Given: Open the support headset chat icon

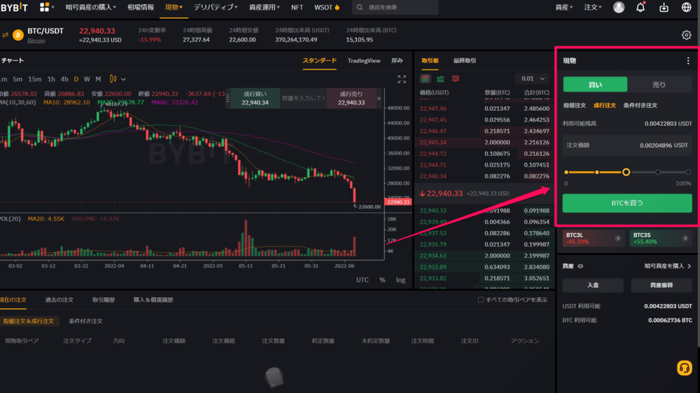Looking at the screenshot, I should (684, 368).
